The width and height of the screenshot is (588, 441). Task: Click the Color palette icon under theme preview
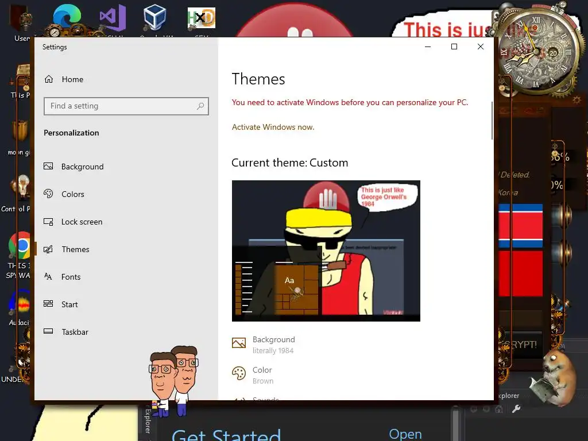coord(239,373)
